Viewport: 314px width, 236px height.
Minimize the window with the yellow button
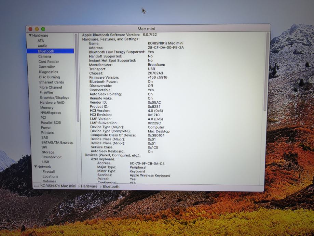37,29
